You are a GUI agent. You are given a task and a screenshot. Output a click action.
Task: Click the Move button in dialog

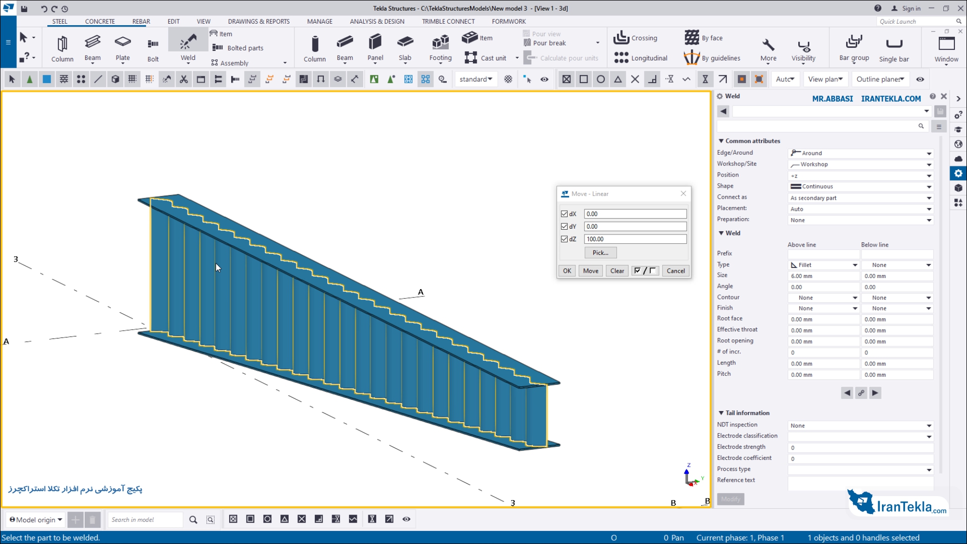[x=590, y=271]
